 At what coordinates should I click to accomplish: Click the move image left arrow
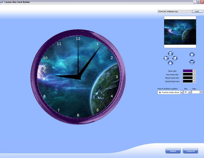coord(166,58)
